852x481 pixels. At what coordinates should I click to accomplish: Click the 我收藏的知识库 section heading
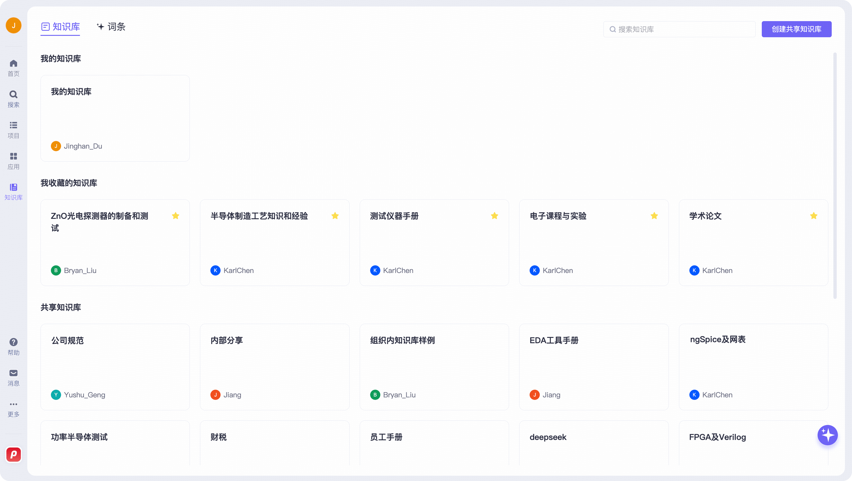click(x=69, y=183)
